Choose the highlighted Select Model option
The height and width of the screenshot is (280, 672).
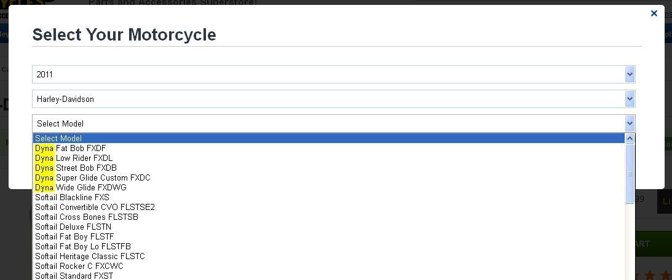(329, 138)
